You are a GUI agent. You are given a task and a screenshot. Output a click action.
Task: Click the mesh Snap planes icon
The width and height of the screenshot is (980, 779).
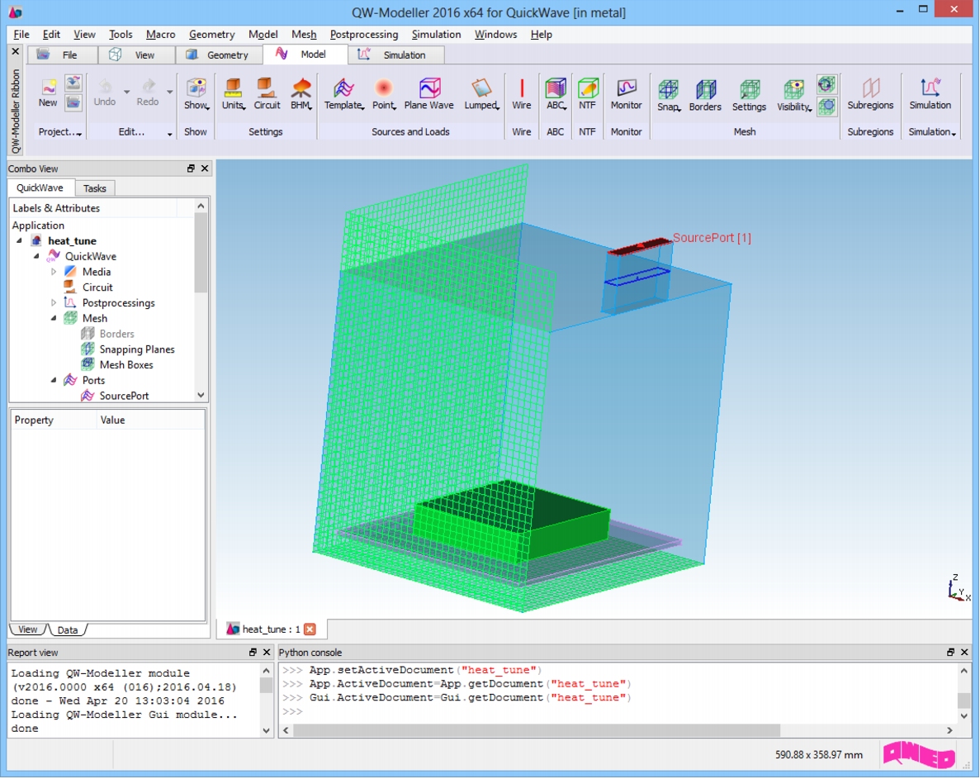pos(668,95)
